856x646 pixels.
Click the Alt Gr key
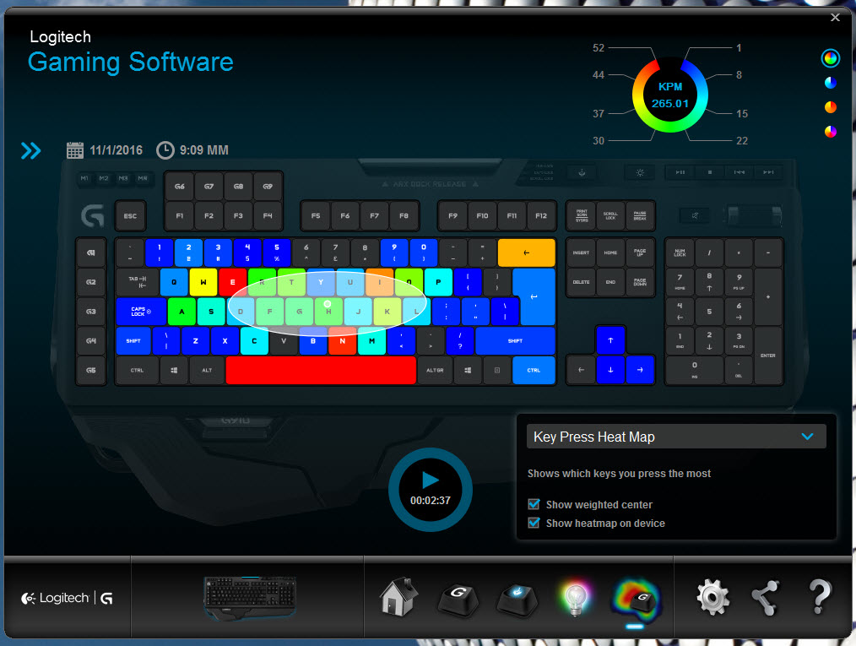[435, 370]
